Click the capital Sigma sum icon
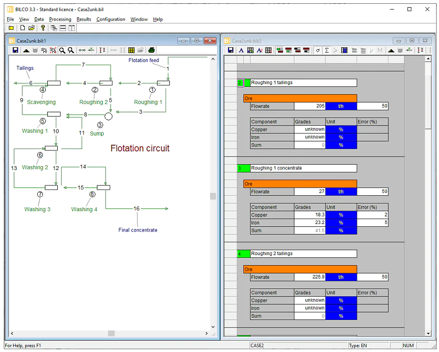 click(327, 50)
